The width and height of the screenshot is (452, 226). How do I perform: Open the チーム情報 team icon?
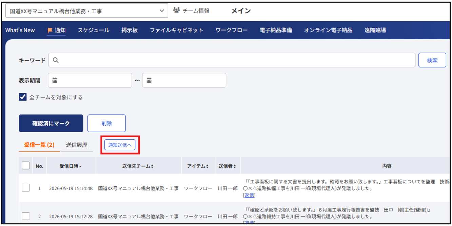[x=176, y=11]
